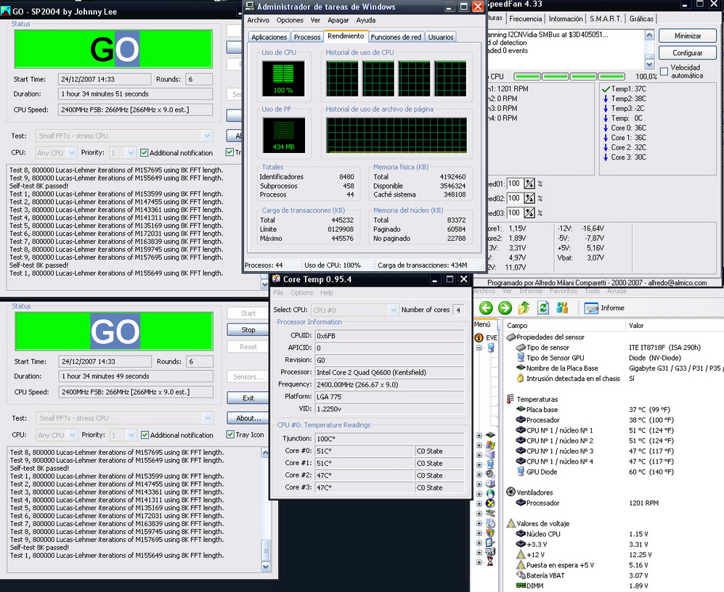Open the Test dropdown in lower SP2004 window
The width and height of the screenshot is (724, 592).
(x=207, y=418)
